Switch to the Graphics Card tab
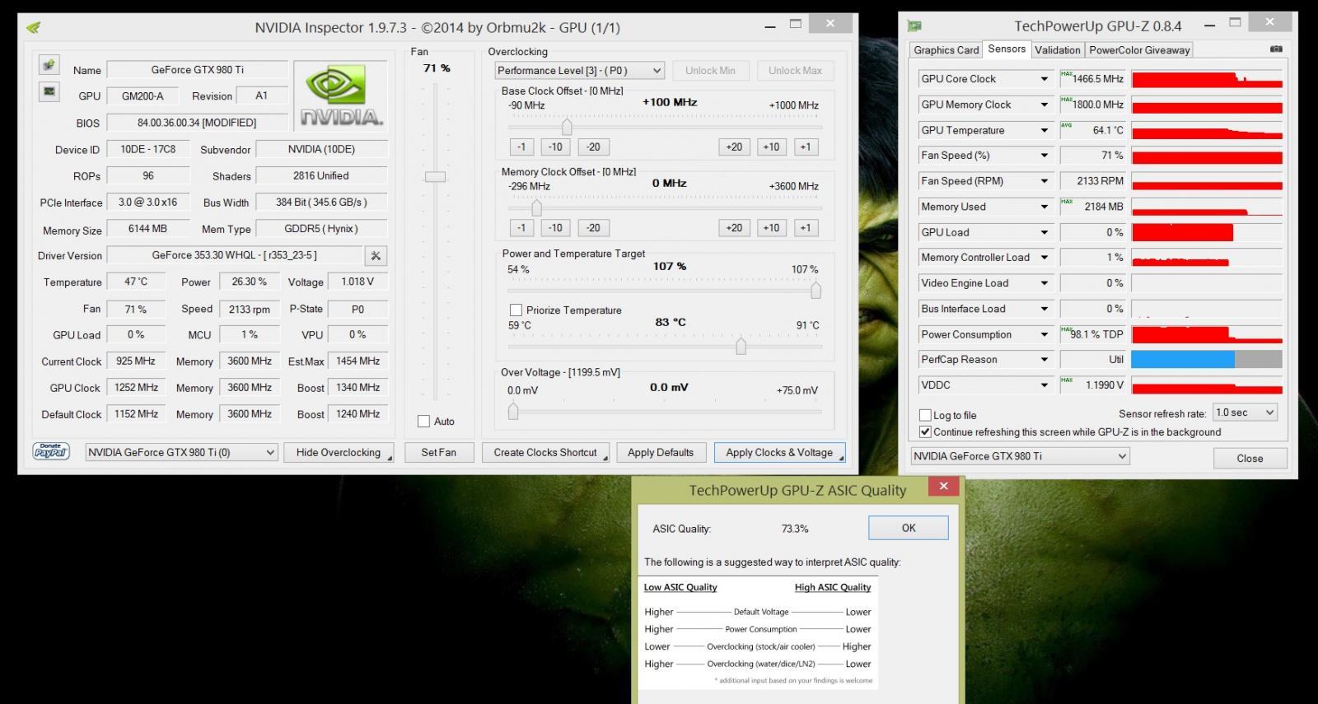The height and width of the screenshot is (704, 1318). click(x=946, y=50)
